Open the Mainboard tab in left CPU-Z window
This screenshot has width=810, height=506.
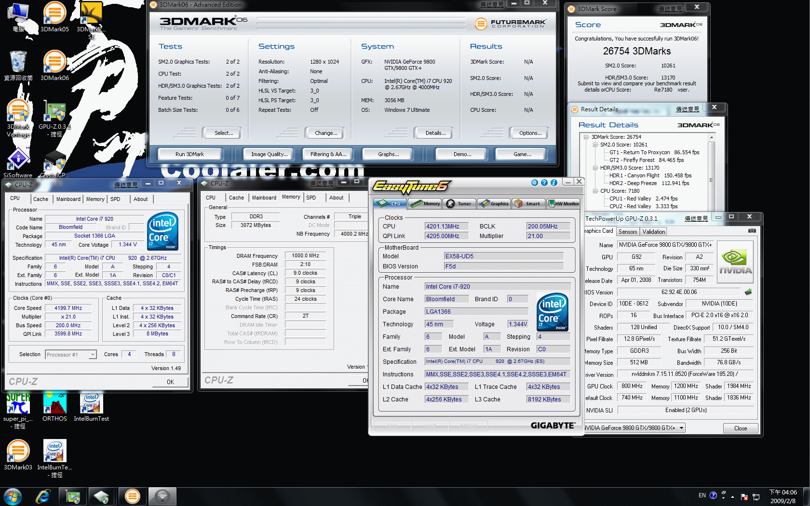(68, 199)
